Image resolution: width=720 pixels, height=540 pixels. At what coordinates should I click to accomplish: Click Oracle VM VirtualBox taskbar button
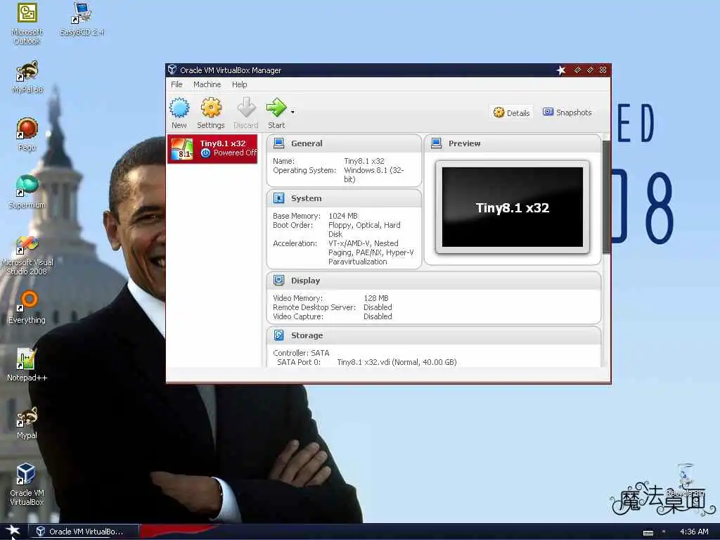(x=83, y=532)
